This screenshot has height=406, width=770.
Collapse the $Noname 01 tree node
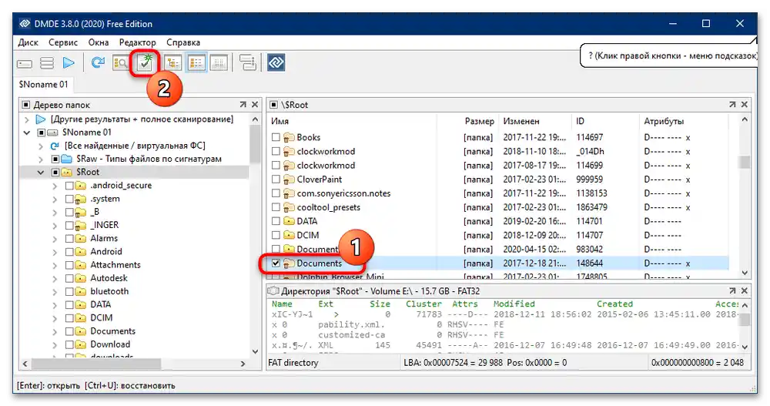pos(27,133)
